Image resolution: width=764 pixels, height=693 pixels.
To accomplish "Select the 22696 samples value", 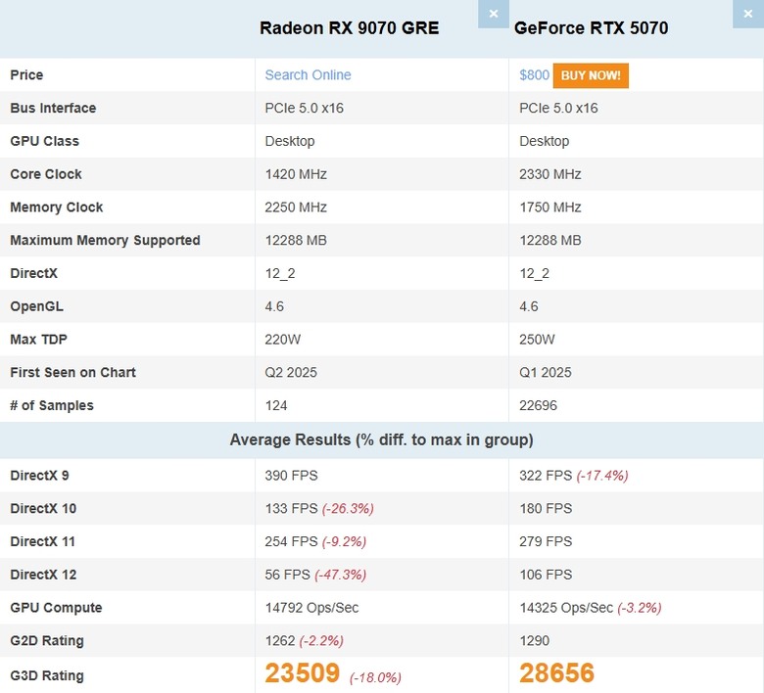I will click(538, 405).
